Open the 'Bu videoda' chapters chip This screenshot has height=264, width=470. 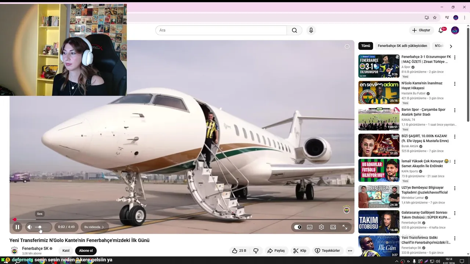(94, 227)
